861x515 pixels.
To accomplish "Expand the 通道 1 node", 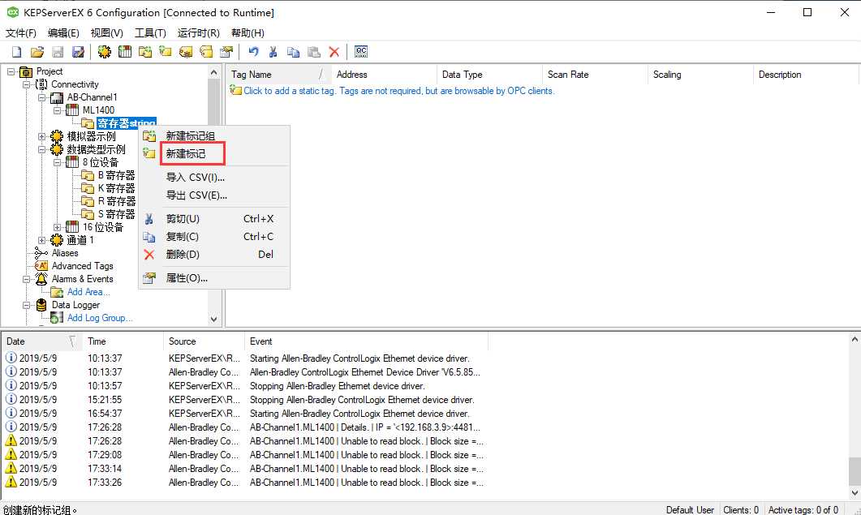I will click(x=41, y=240).
